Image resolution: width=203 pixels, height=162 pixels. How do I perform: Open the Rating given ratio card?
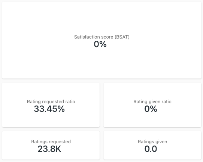(152, 105)
